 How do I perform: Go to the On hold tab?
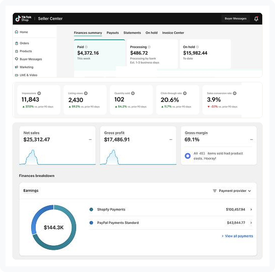152,33
